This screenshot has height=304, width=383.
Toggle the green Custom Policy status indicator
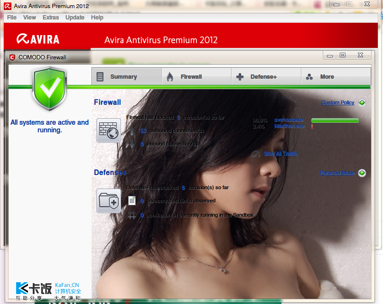[362, 102]
